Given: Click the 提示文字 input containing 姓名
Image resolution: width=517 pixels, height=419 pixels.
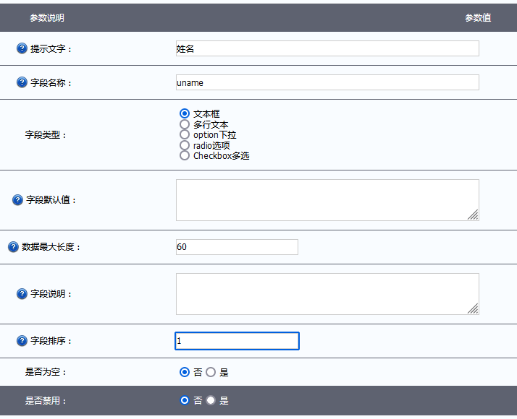Looking at the screenshot, I should coord(327,48).
